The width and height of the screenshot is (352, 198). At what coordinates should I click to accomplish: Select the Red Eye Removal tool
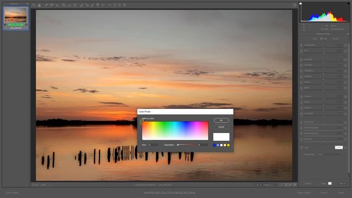coord(87,5)
